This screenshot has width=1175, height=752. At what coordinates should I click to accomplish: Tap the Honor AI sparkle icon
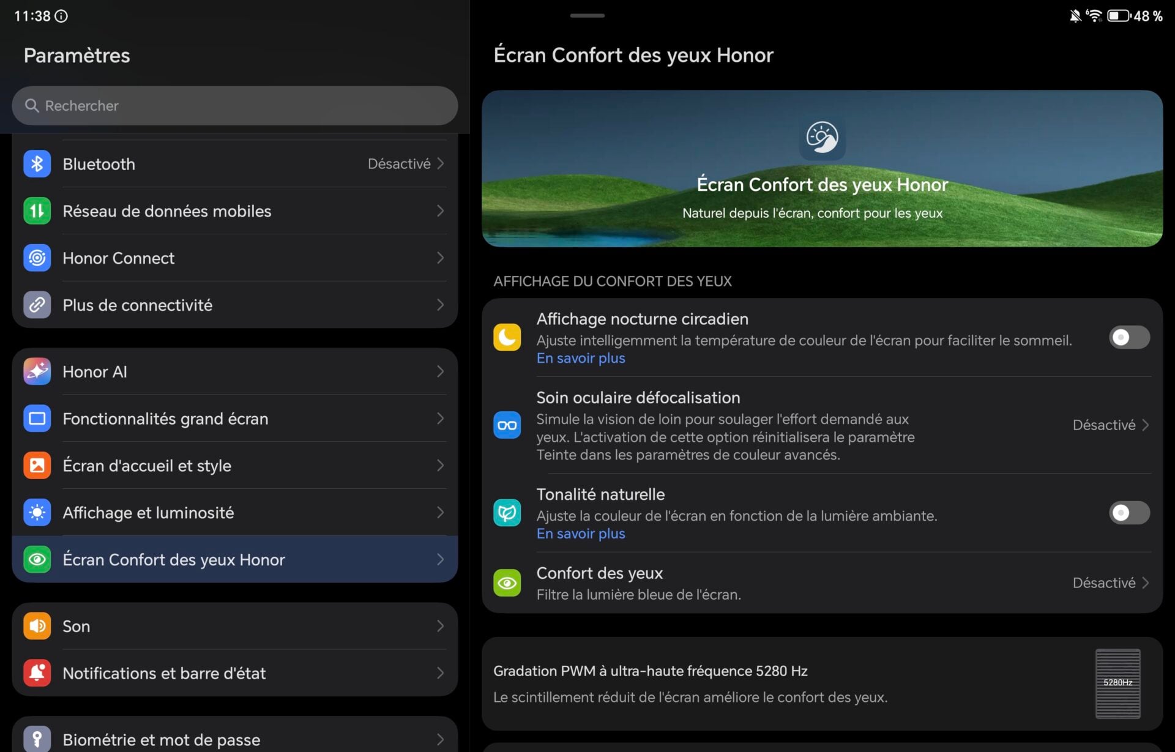37,371
